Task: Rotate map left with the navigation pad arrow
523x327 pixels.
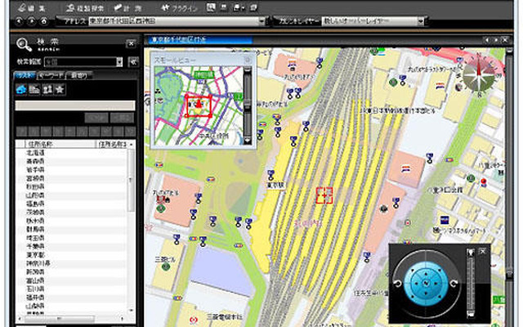Action: [x=398, y=284]
